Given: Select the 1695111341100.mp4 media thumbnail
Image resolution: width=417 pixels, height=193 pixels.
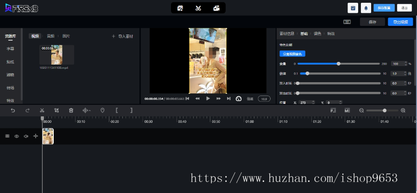Looking at the screenshot, I should click(57, 55).
